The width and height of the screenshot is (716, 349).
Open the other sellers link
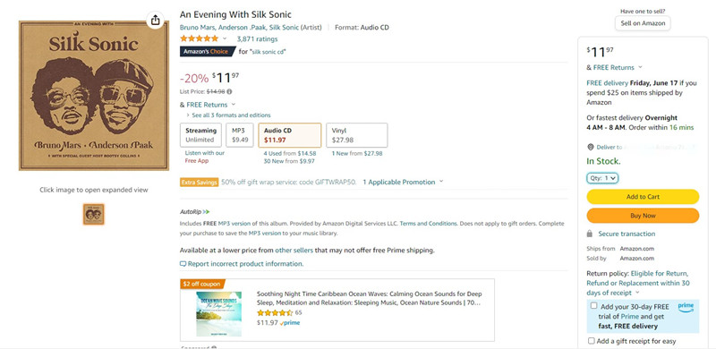[x=294, y=251]
